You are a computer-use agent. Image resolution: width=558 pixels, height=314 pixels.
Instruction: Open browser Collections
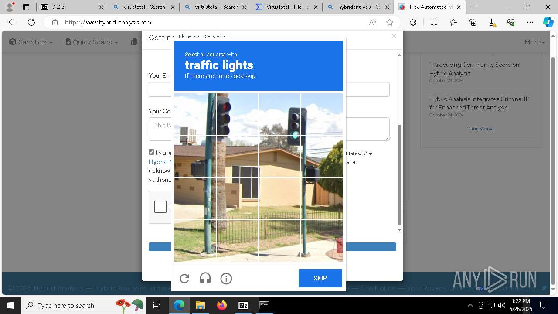pos(473,22)
